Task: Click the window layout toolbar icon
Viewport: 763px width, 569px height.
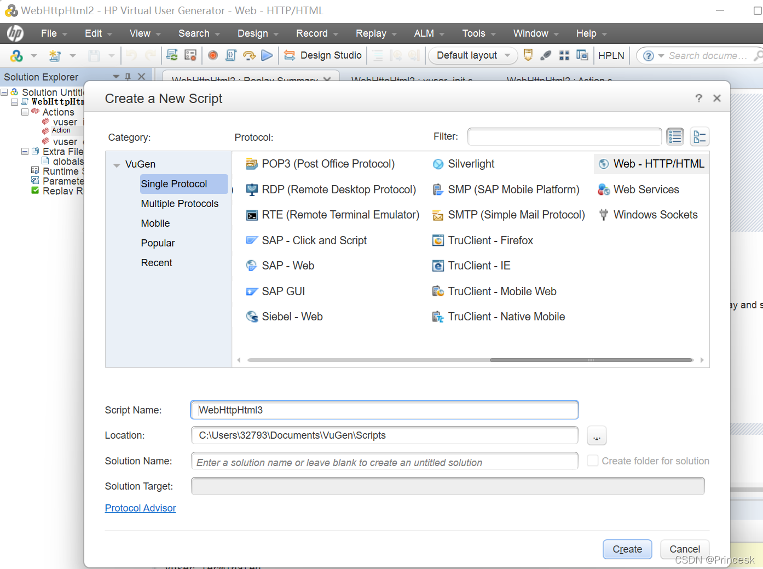Action: (x=582, y=55)
